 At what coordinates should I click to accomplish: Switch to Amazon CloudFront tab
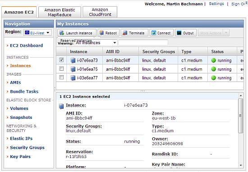click(x=100, y=12)
